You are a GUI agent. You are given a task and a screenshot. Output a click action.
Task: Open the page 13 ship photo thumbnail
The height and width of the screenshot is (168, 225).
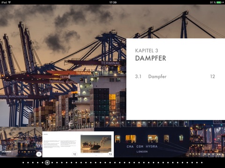(96, 144)
